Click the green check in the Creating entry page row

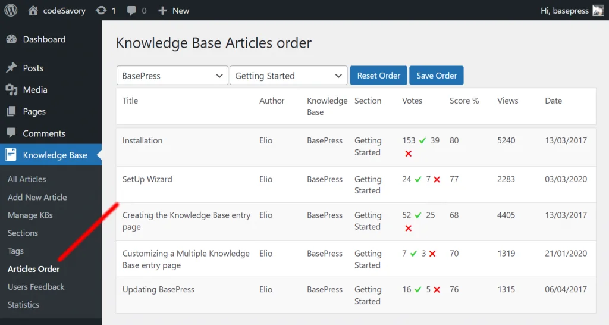tap(418, 215)
